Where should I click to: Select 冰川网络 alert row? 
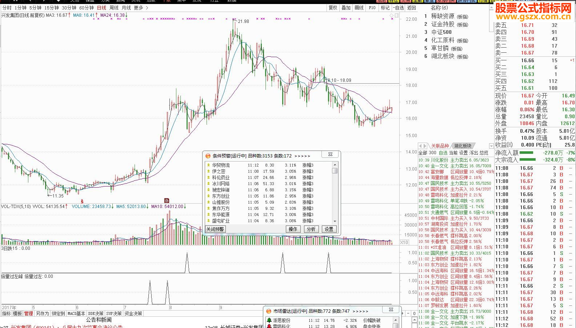[269, 184]
